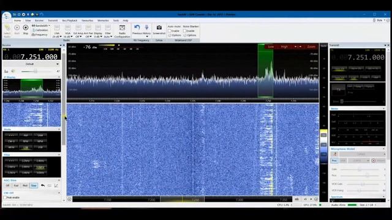The height and width of the screenshot is (220, 392).
Task: Click the Display offset icon in ribbon
Action: coord(98,28)
